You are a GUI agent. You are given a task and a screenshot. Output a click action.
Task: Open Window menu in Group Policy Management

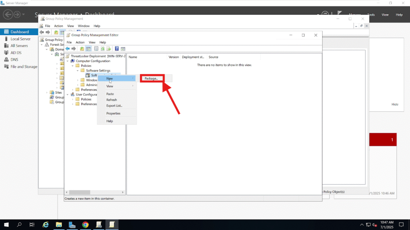point(84,26)
